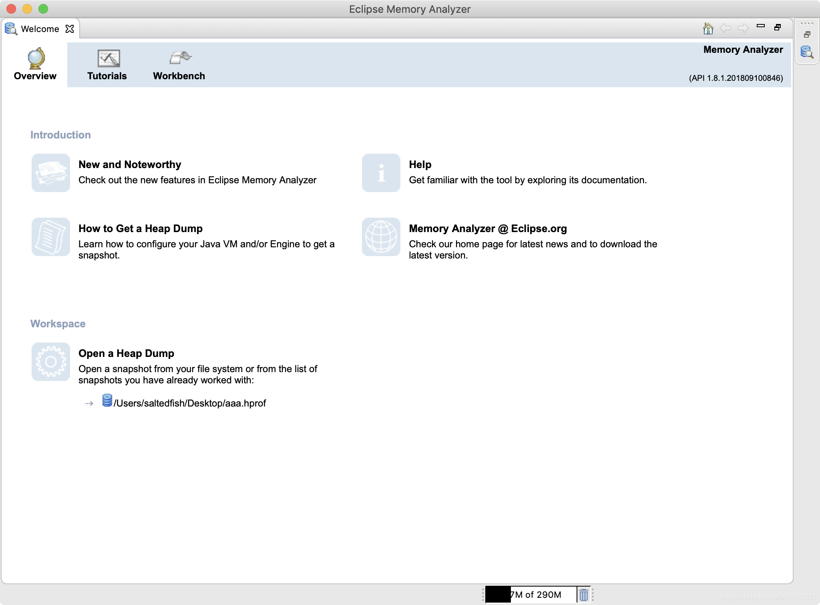
Task: Open the Help link title
Action: click(420, 164)
